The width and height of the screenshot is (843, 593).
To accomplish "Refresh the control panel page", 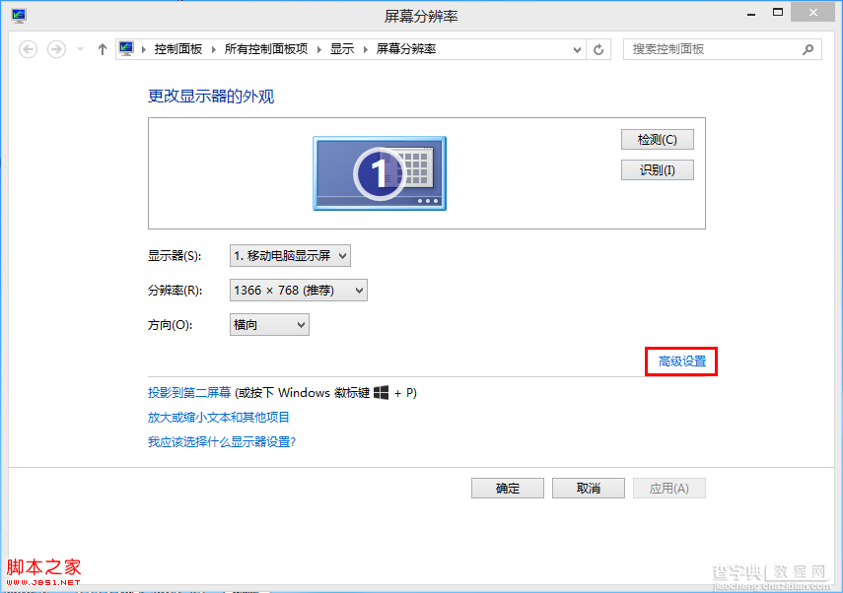I will point(598,49).
